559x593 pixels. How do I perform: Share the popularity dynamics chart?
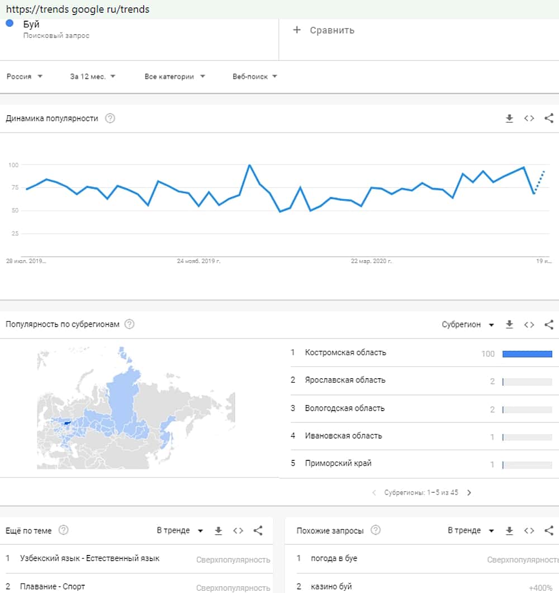[549, 118]
